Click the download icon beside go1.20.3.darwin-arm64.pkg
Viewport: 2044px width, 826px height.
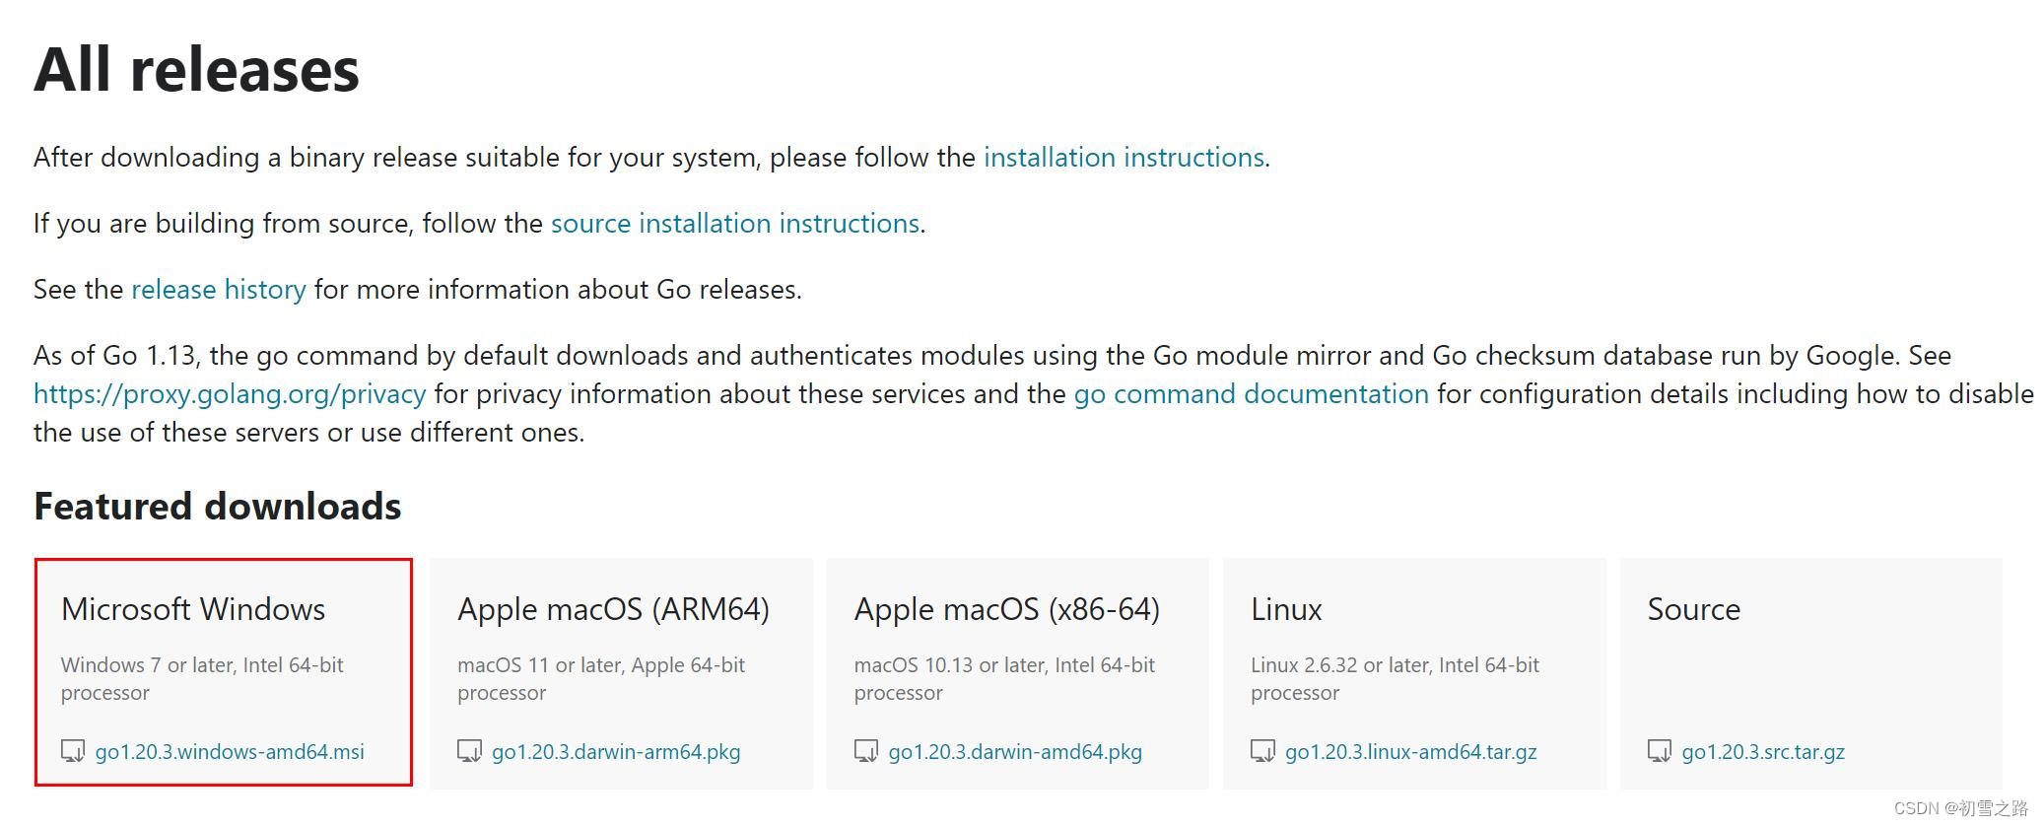click(469, 751)
